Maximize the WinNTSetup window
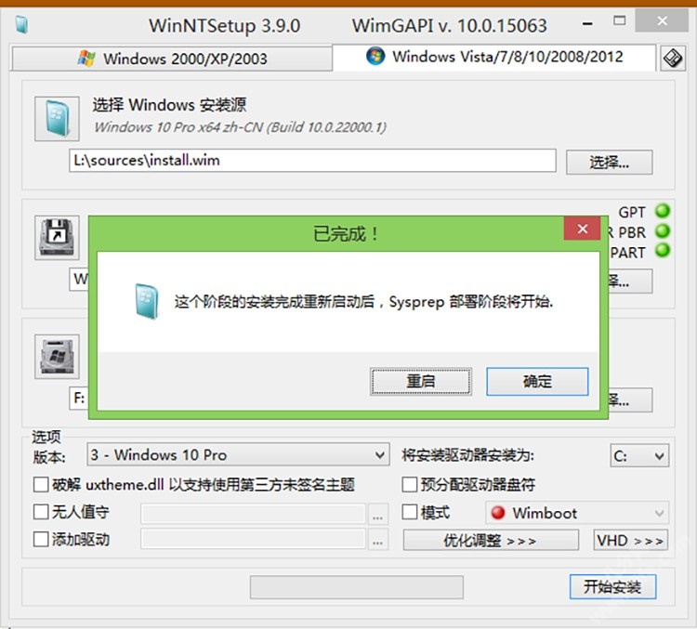 tap(619, 20)
